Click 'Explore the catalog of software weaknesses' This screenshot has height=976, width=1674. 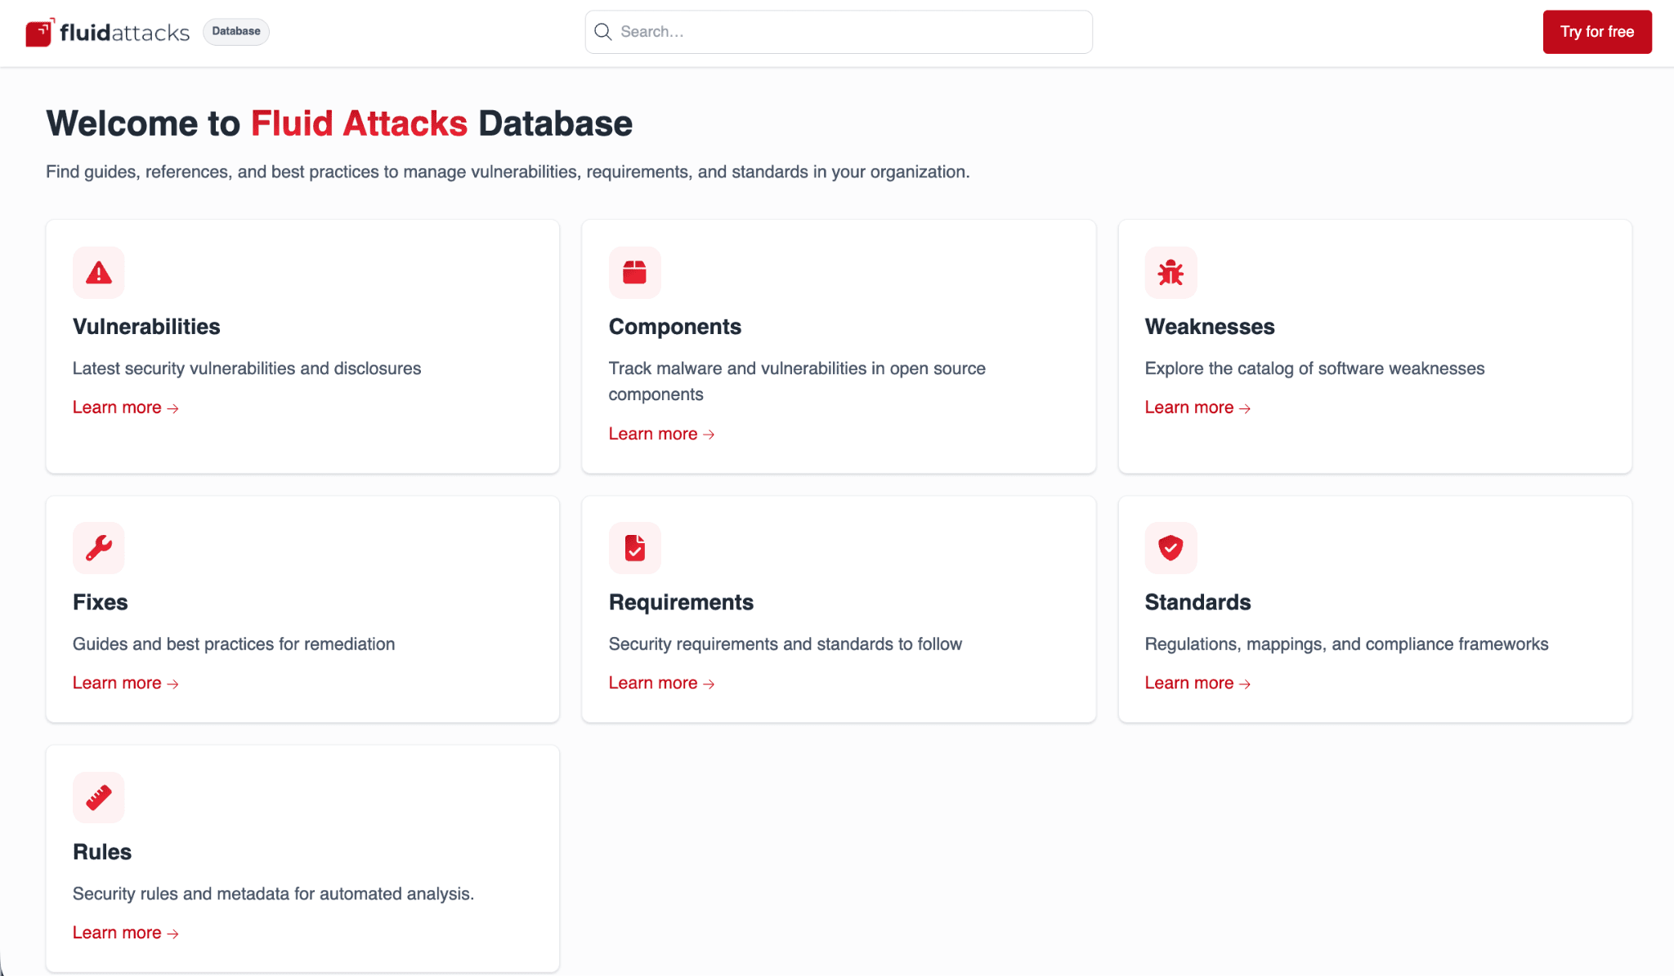pyautogui.click(x=1314, y=368)
